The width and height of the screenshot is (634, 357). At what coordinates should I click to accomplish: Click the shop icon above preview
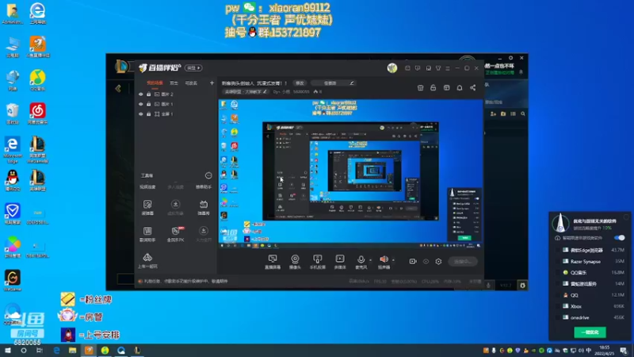(x=421, y=88)
